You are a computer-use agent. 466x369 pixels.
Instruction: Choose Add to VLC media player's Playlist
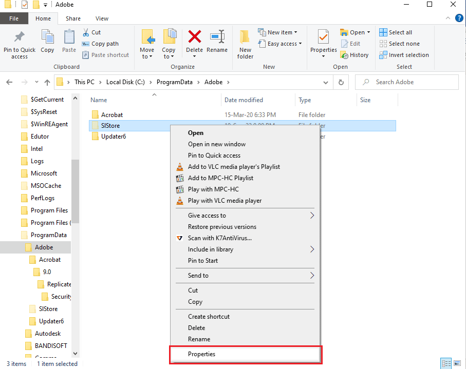[x=246, y=167]
